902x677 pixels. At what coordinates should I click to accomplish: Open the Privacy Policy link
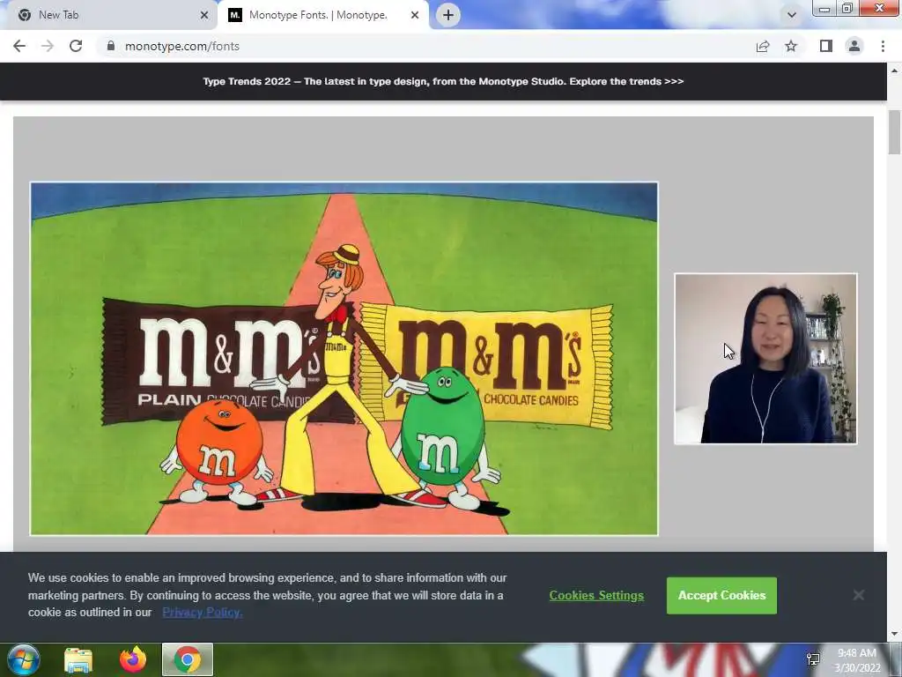coord(202,612)
